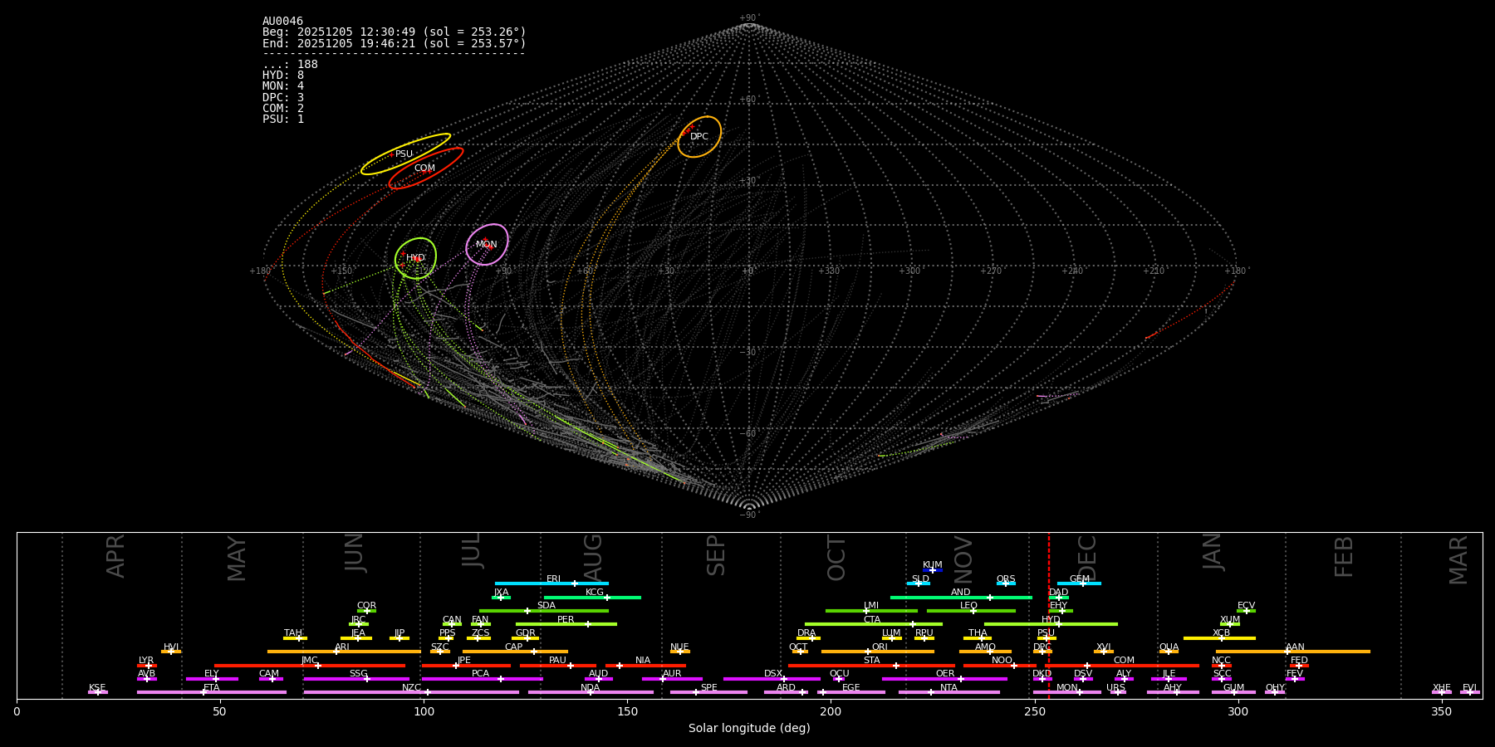This screenshot has height=747, width=1495.
Task: Click the −90° label below the sky map
Action: pyautogui.click(x=749, y=515)
